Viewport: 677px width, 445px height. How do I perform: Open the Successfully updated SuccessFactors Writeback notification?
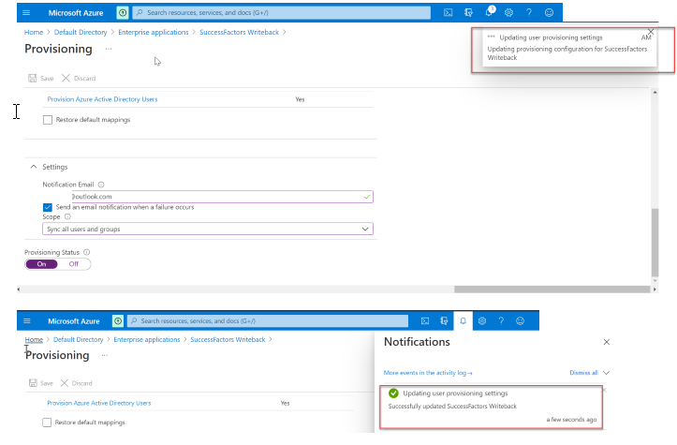coord(491,408)
